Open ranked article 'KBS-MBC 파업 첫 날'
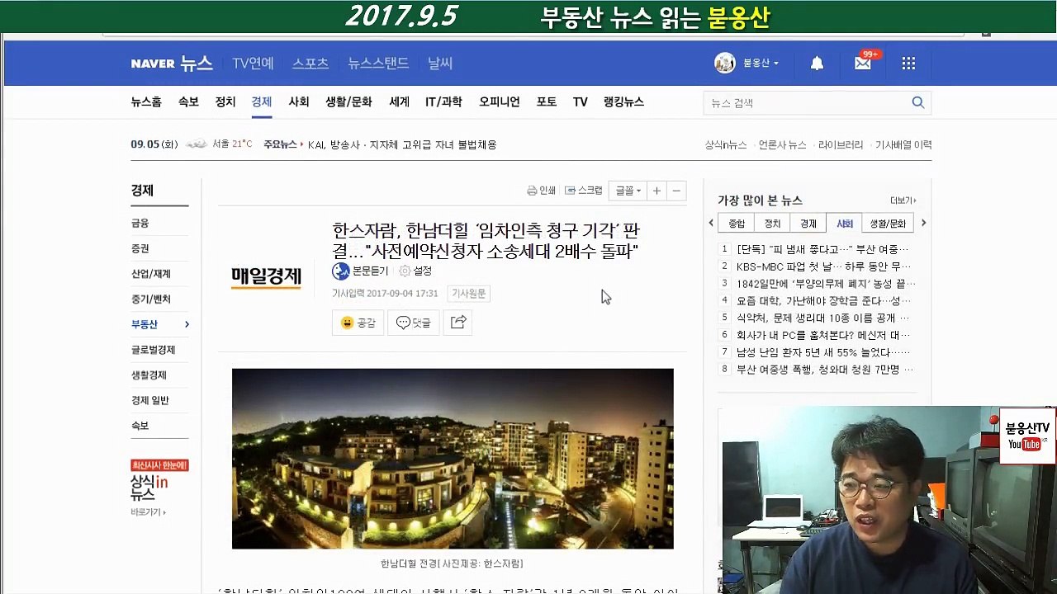This screenshot has height=594, width=1057. pyautogui.click(x=823, y=266)
